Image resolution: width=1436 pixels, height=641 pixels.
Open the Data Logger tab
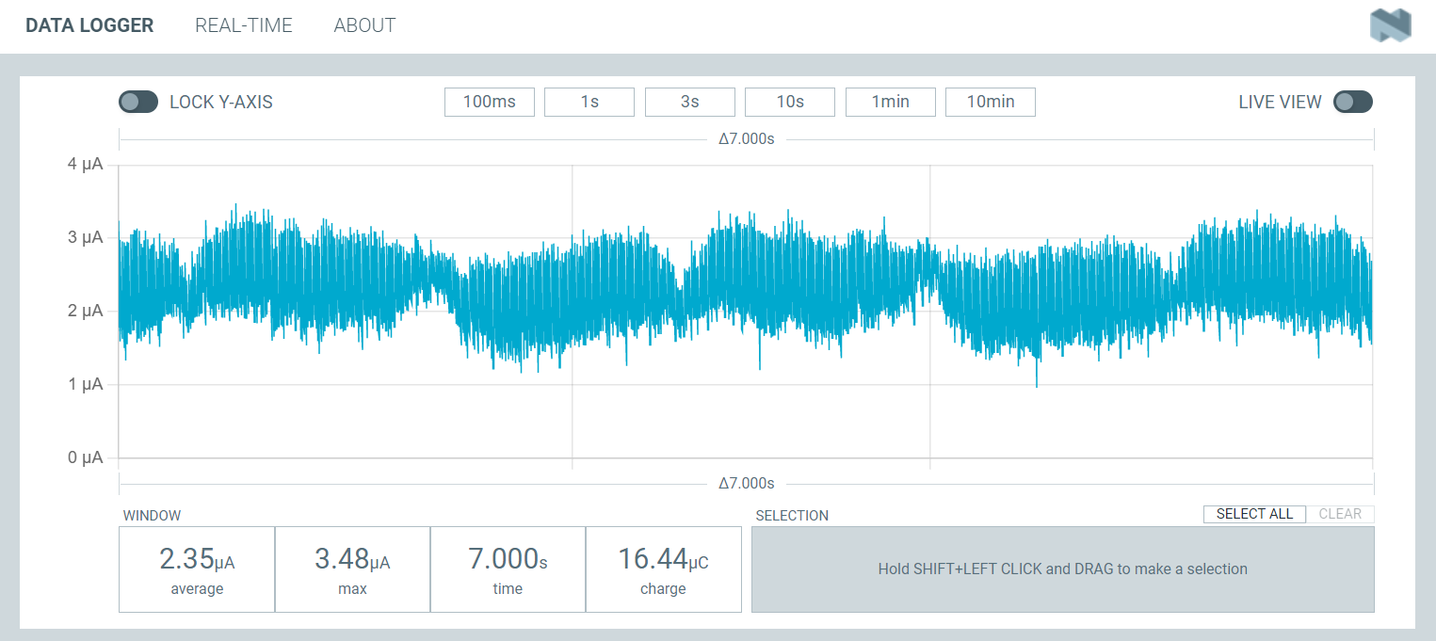pyautogui.click(x=89, y=25)
